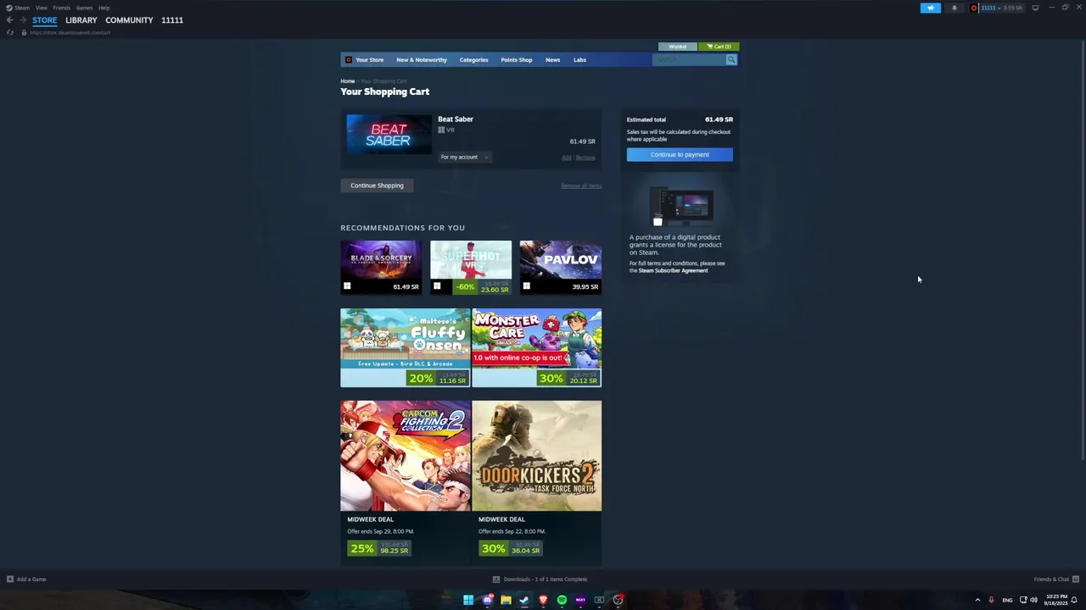Open the Help menu
Viewport: 1086px width, 610px height.
(104, 8)
